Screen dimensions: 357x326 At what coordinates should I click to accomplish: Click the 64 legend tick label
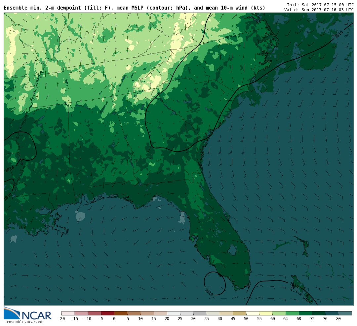pos(286,319)
